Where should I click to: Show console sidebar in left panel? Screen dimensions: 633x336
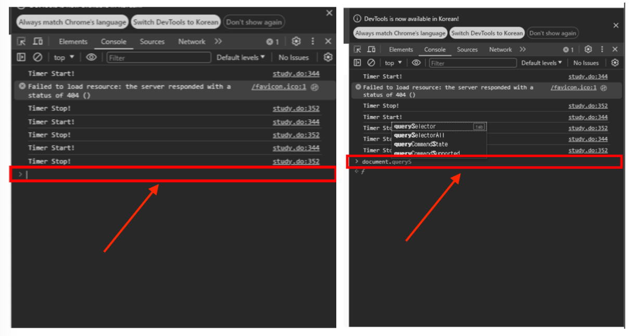pyautogui.click(x=21, y=57)
